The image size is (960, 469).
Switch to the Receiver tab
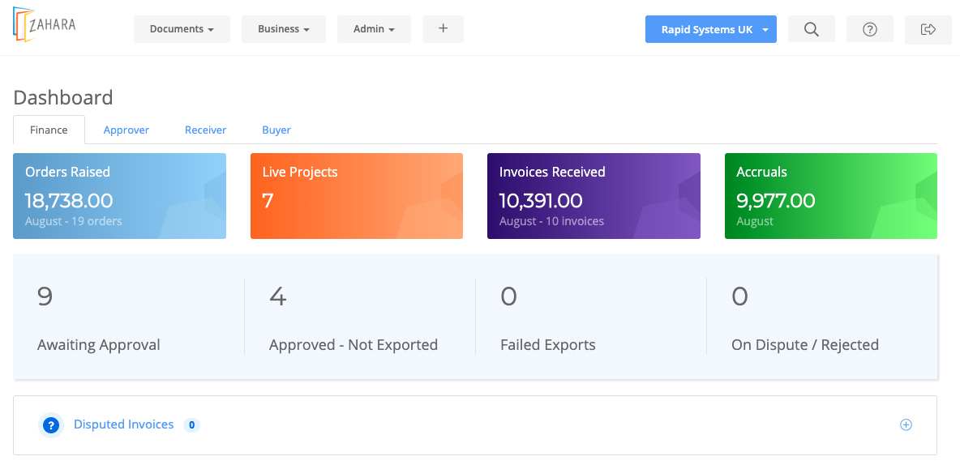(x=205, y=130)
